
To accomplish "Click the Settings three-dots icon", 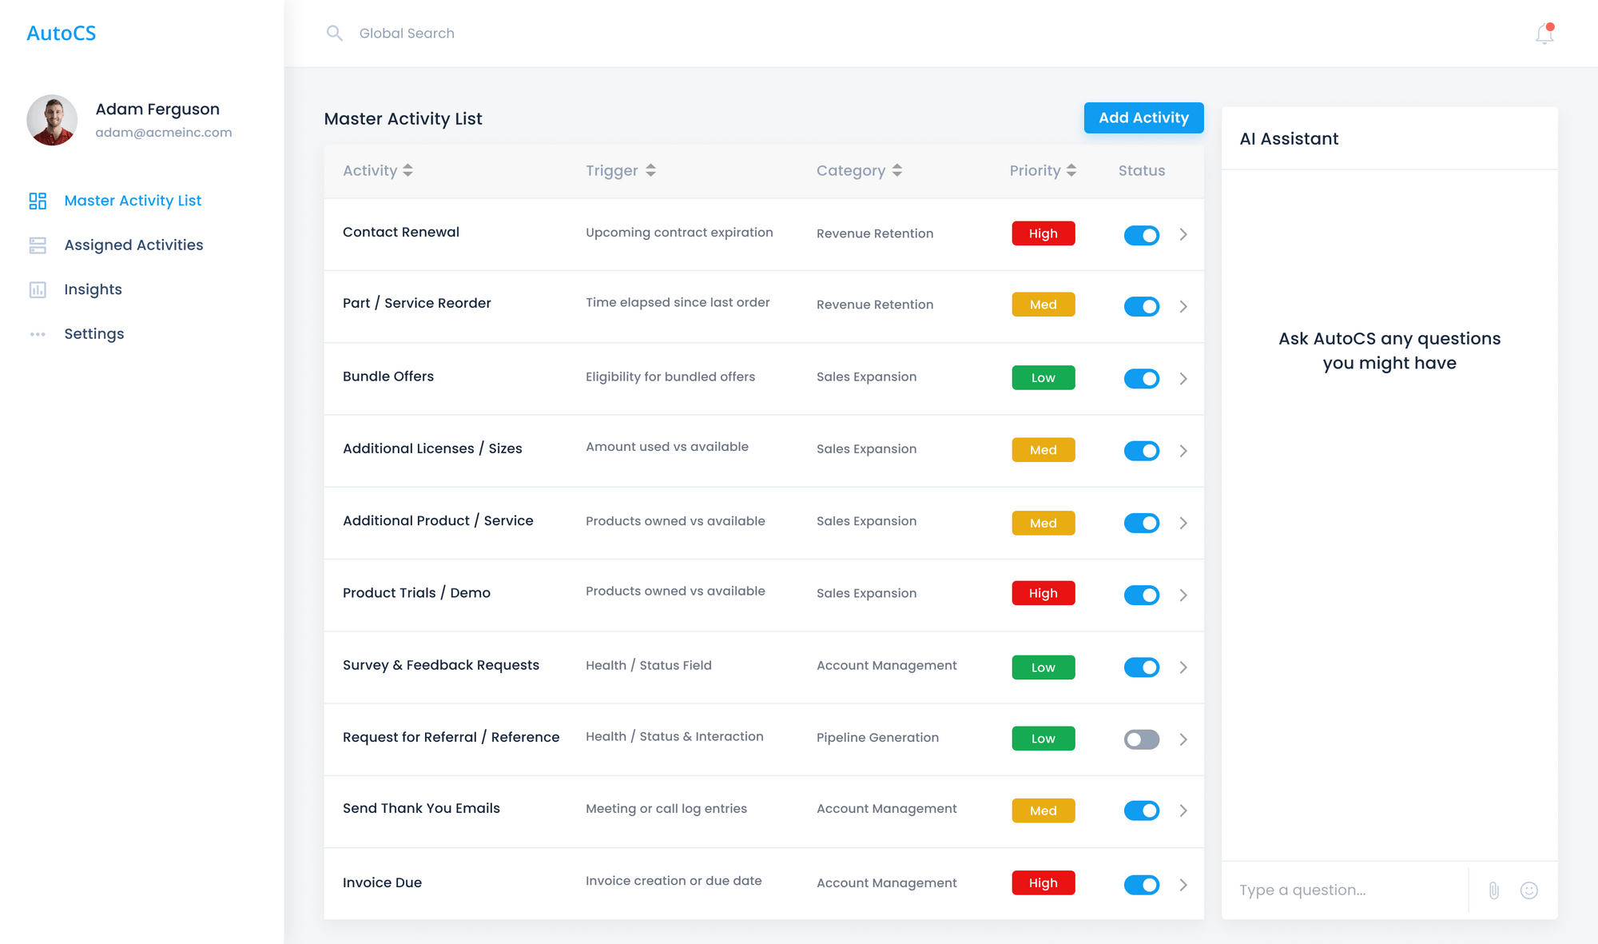I will click(x=38, y=334).
